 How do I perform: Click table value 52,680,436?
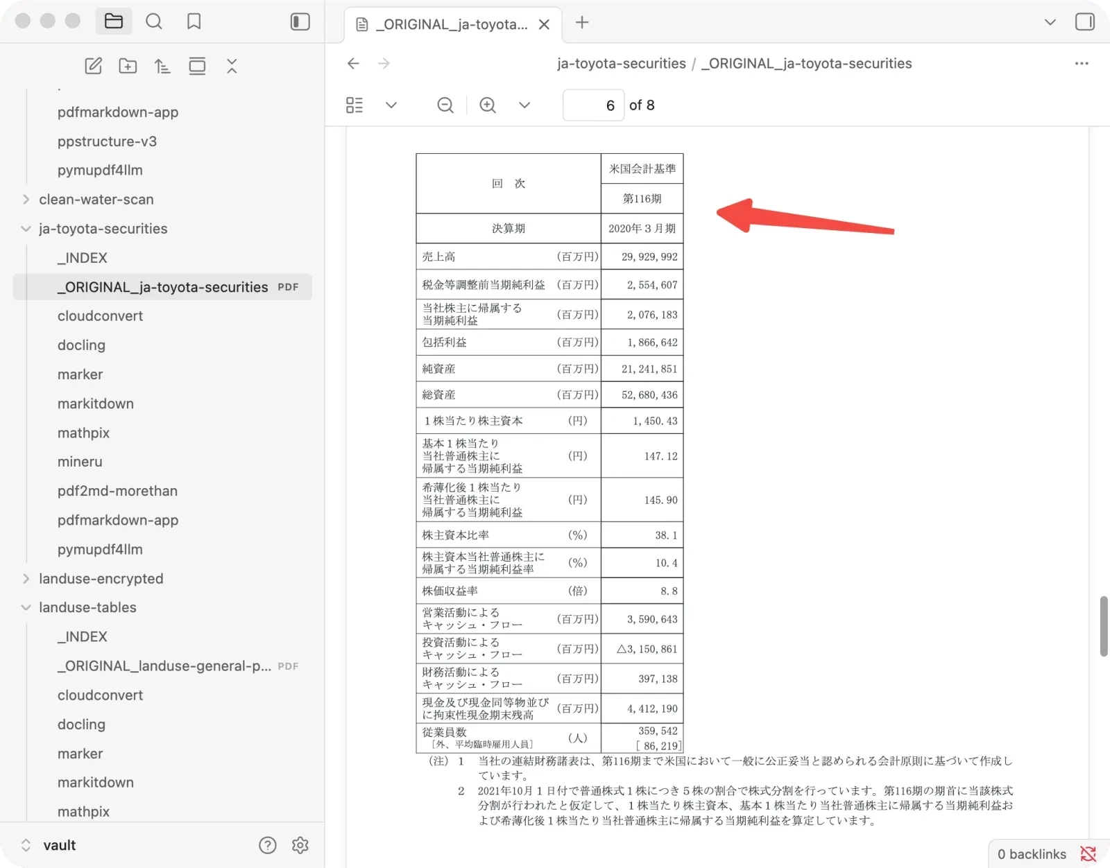click(649, 395)
